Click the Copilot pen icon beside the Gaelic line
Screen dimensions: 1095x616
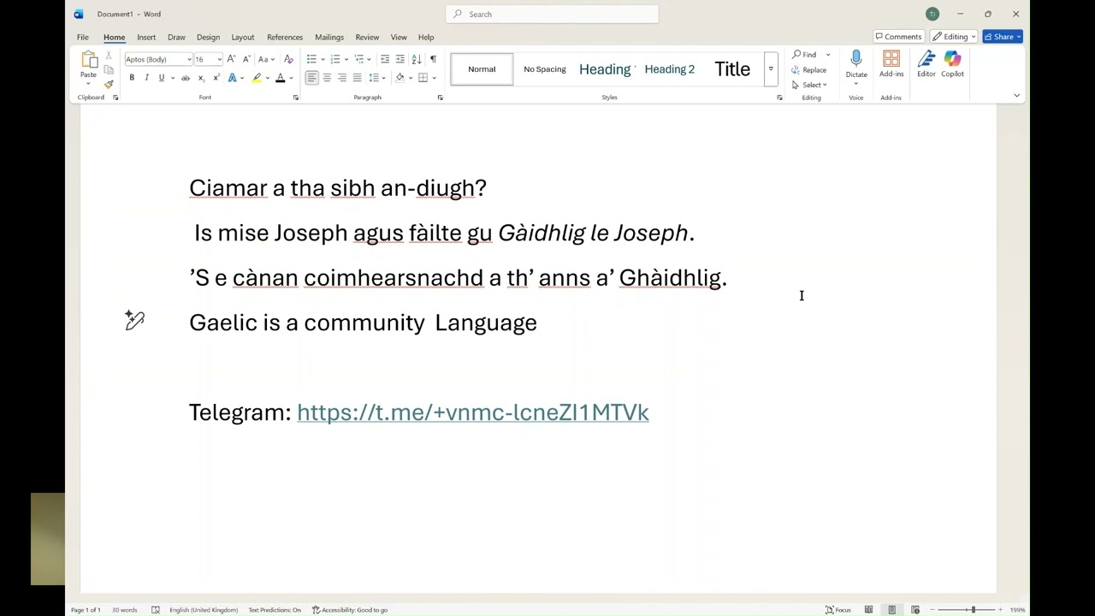pyautogui.click(x=134, y=320)
